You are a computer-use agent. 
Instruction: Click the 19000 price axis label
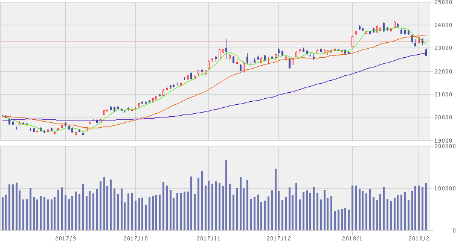click(x=443, y=140)
